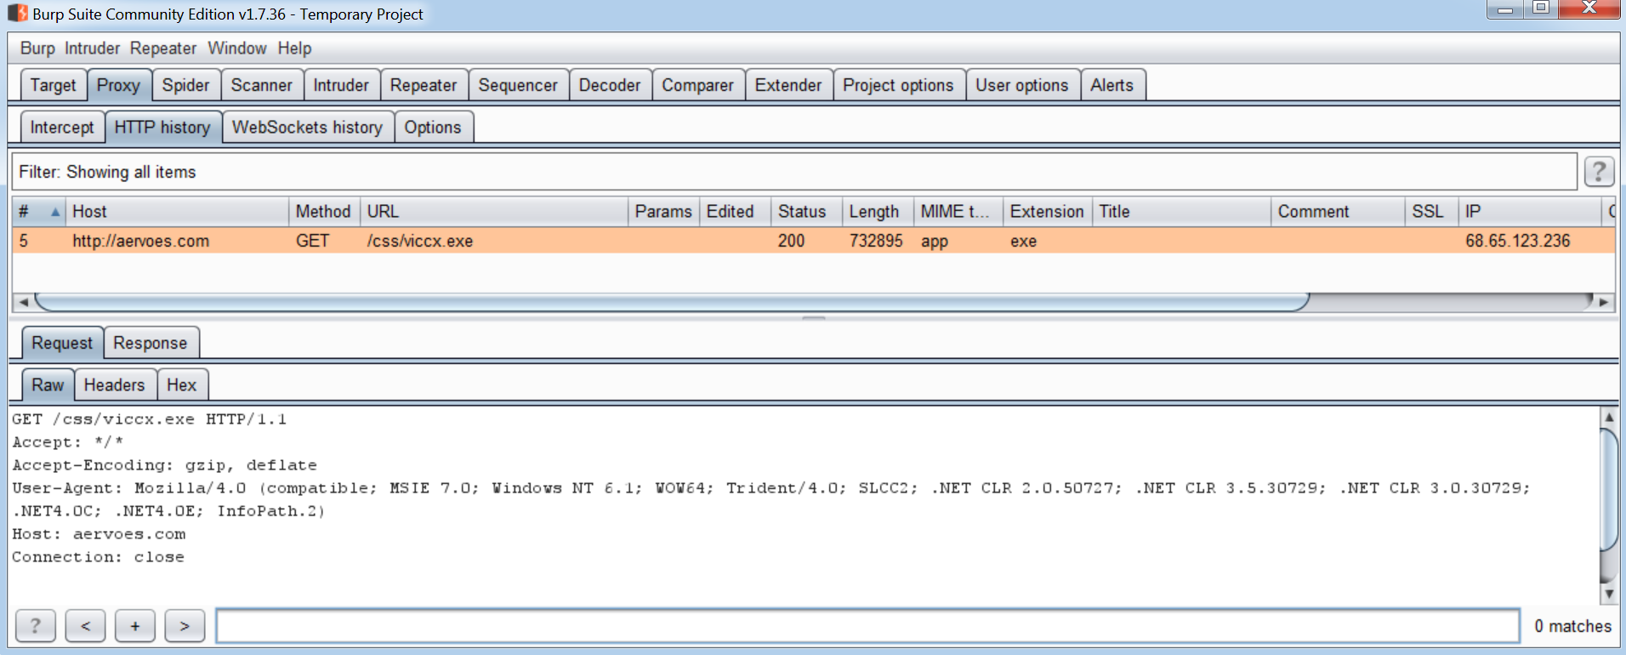Viewport: 1626px width, 655px height.
Task: Open the Intruder tool tab
Action: click(341, 85)
